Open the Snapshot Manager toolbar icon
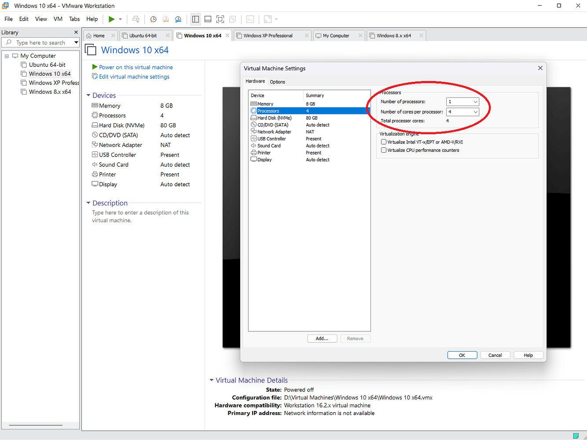The image size is (587, 440). [178, 19]
